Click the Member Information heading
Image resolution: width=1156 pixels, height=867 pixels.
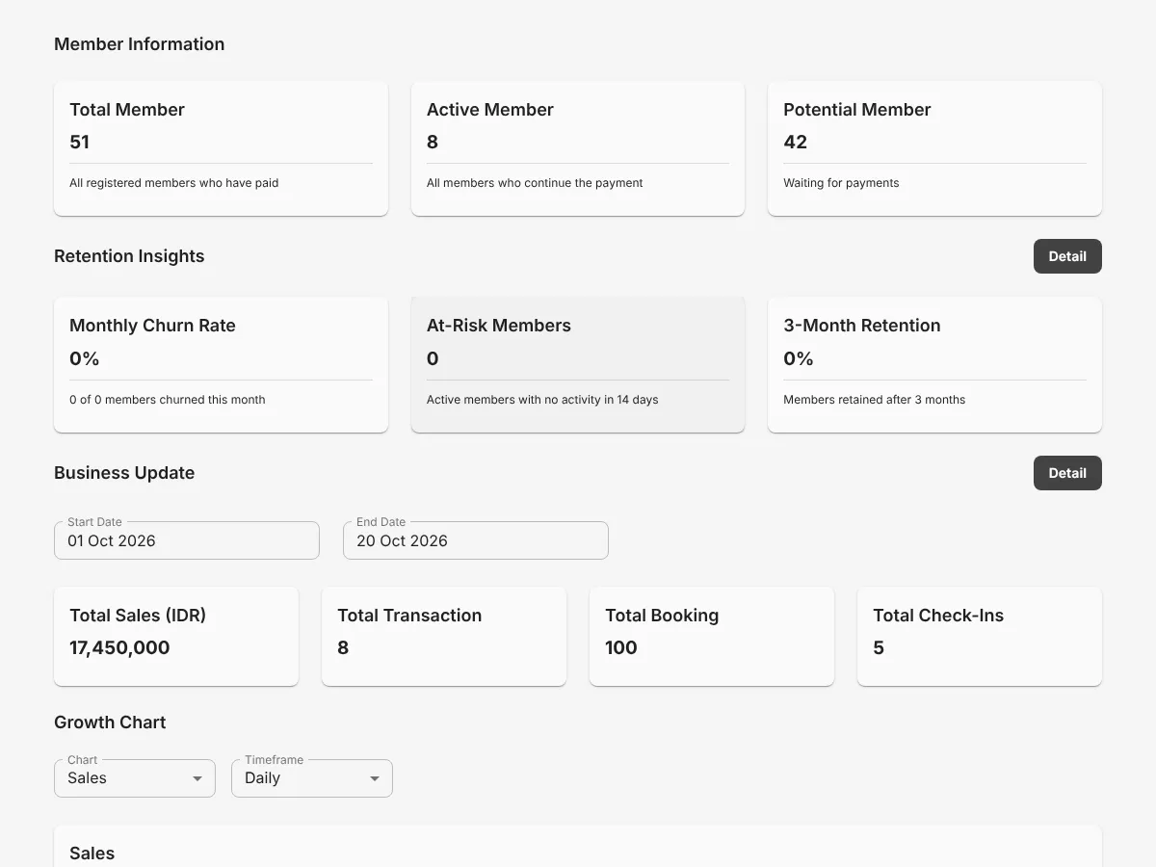coord(140,44)
